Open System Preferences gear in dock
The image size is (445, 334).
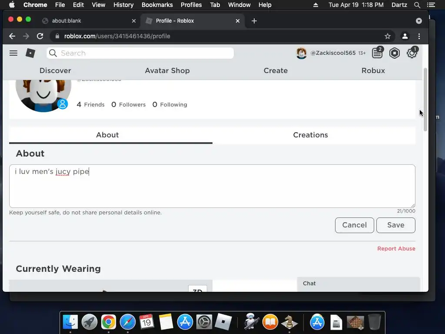click(x=204, y=322)
